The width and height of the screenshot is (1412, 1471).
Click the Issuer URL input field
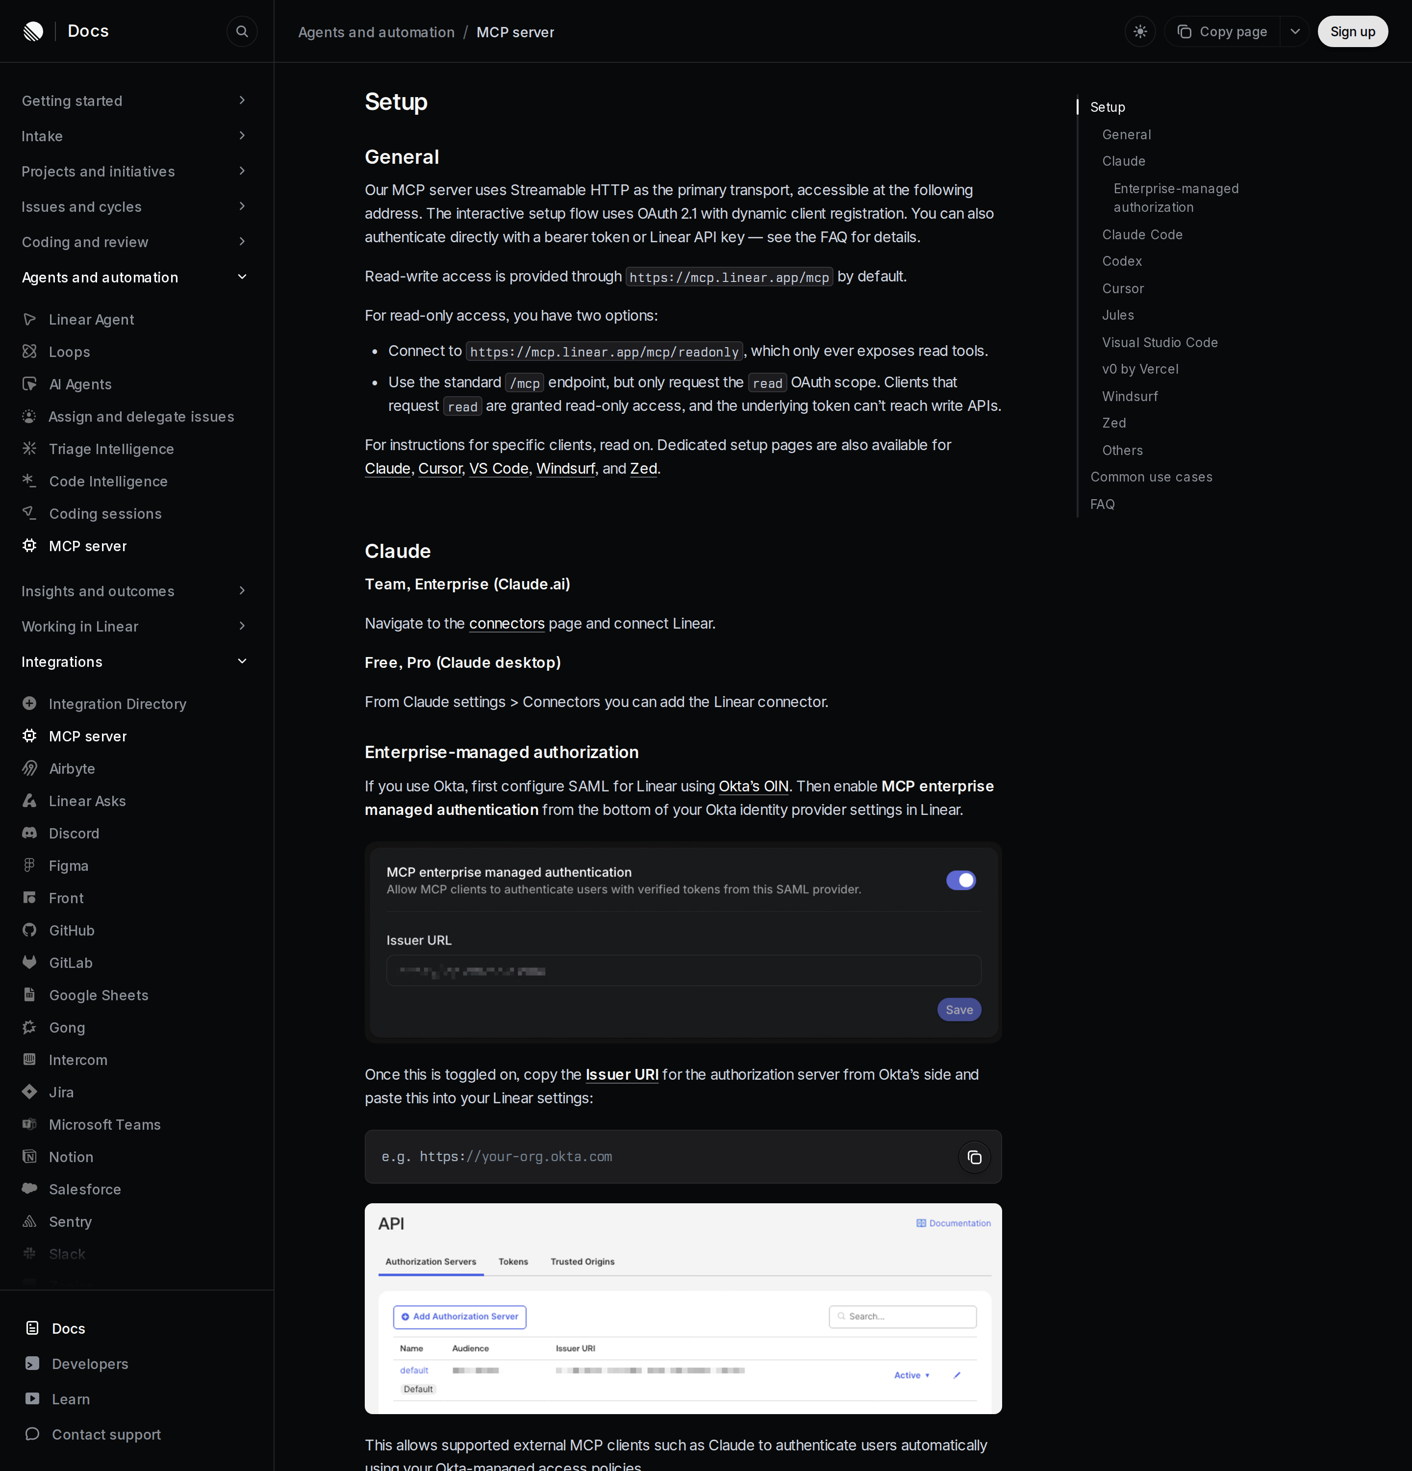coord(683,970)
